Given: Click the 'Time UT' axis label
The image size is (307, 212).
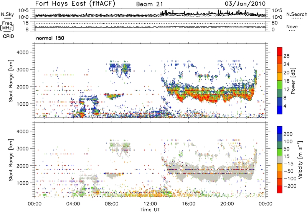Looking at the screenshot, I should pos(150,210).
